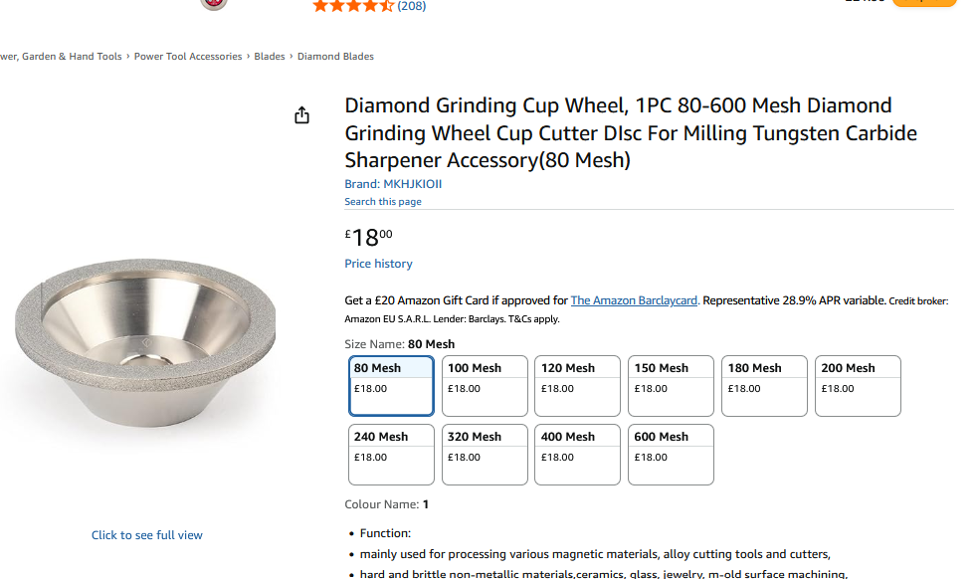Select the 80 Mesh size option
This screenshot has height=579, width=976.
click(391, 385)
